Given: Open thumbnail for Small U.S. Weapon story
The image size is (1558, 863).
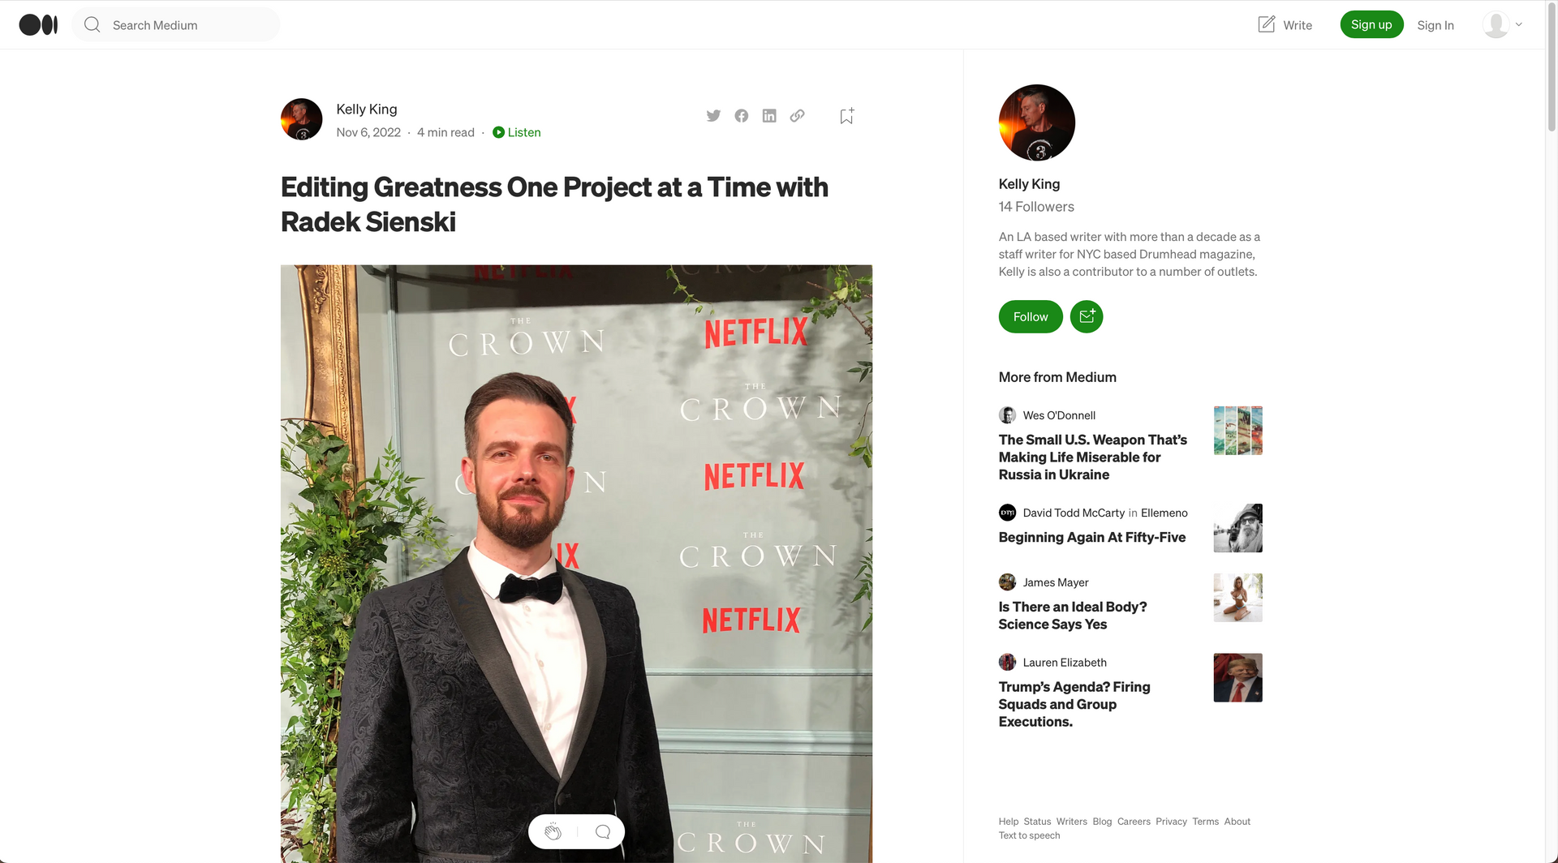Looking at the screenshot, I should click(1237, 431).
